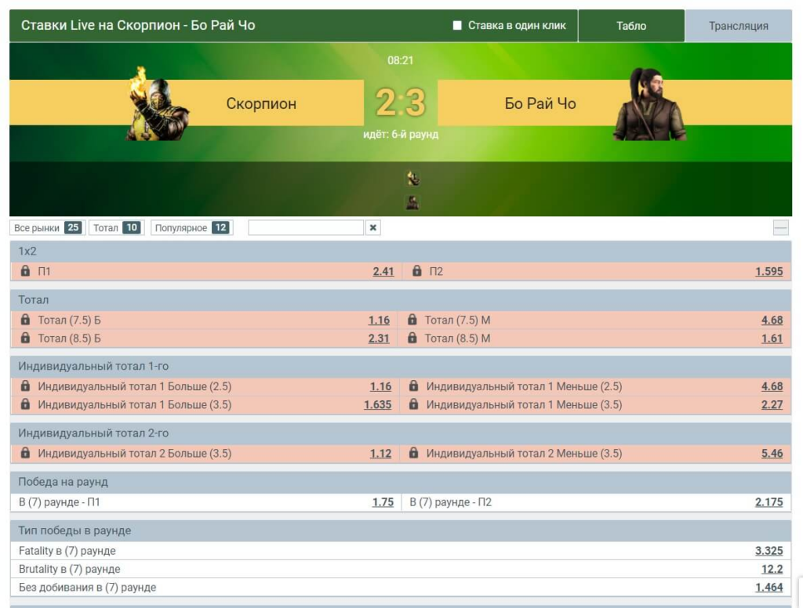The height and width of the screenshot is (608, 803).
Task: Select П2 odds 1.595
Action: [768, 272]
